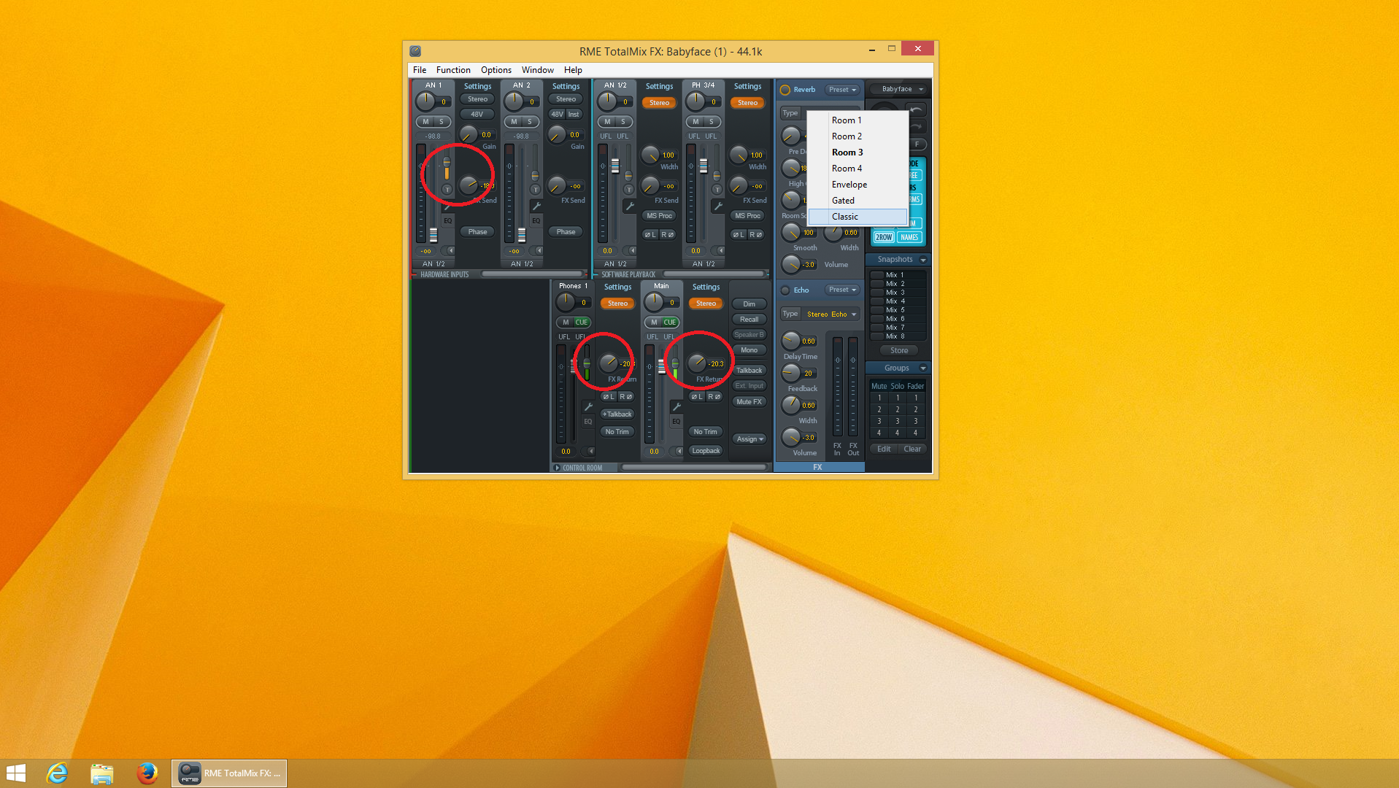Toggle the Echo power icon
The height and width of the screenshot is (788, 1399).
[x=785, y=290]
